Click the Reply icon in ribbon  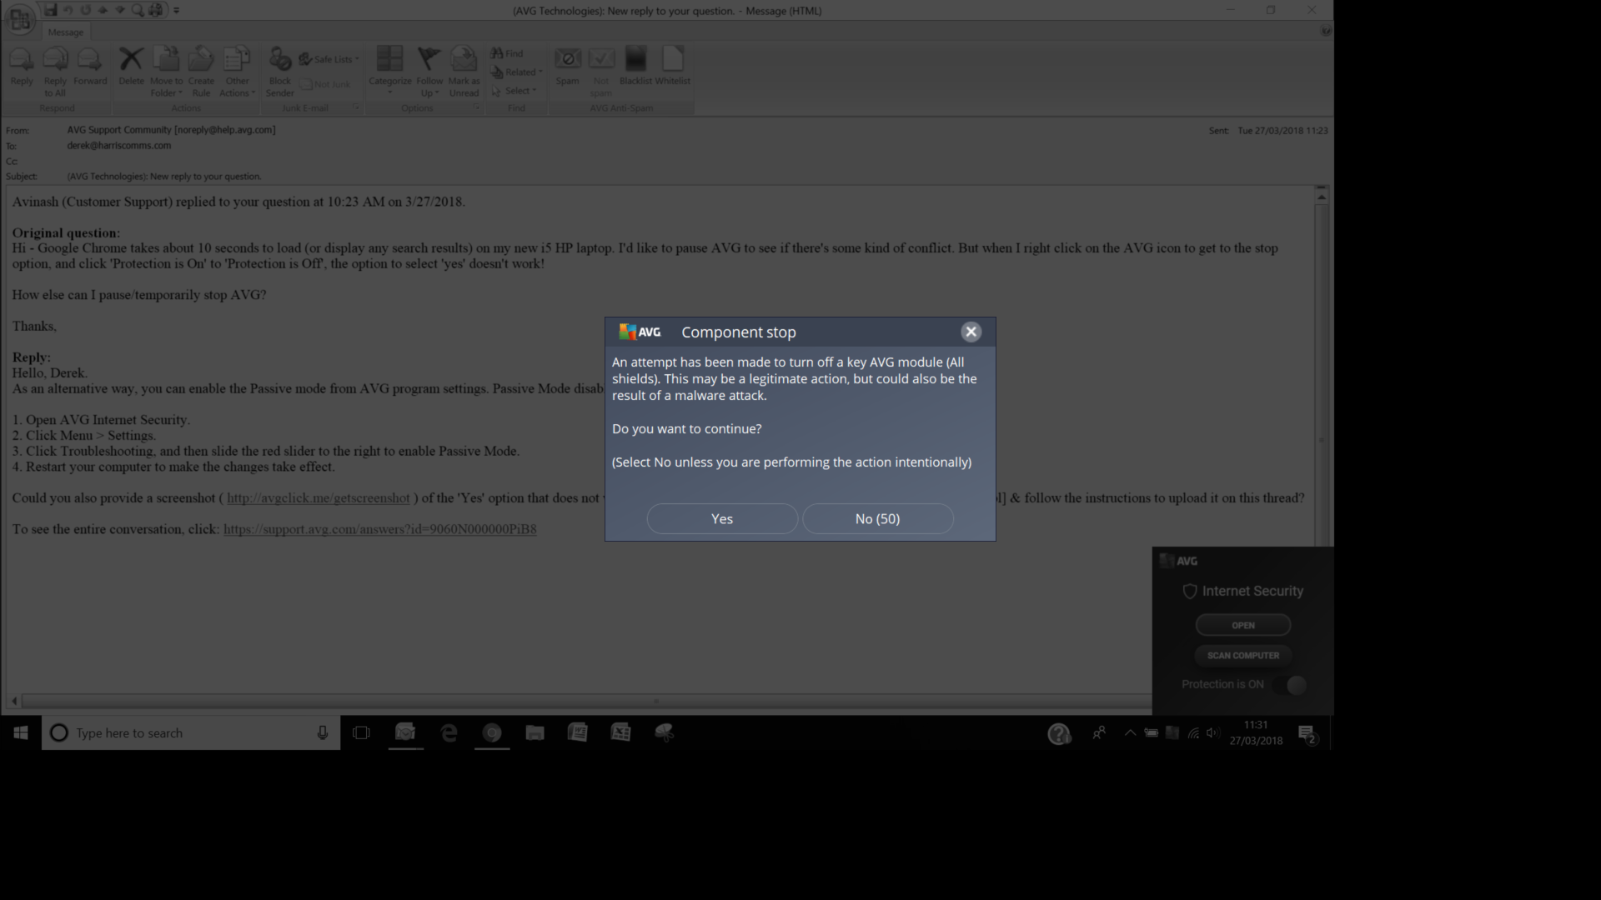[22, 67]
